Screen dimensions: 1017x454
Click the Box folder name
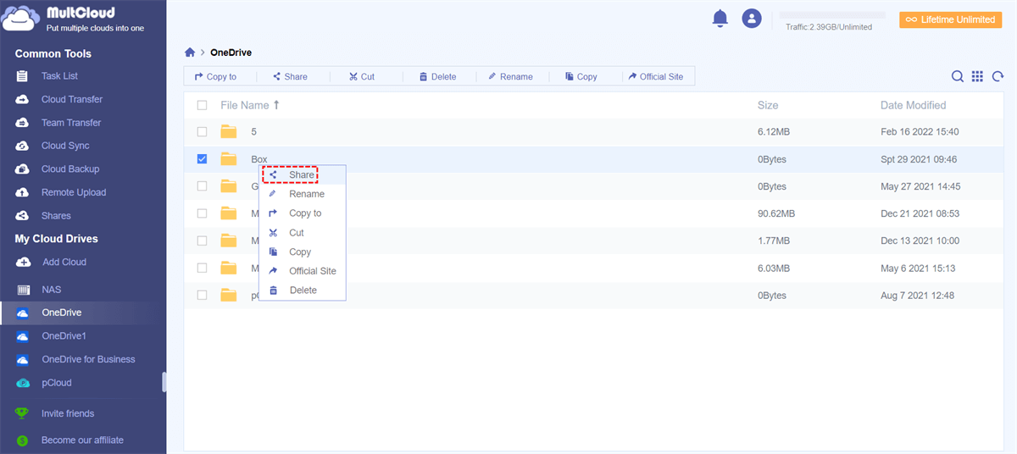(259, 158)
